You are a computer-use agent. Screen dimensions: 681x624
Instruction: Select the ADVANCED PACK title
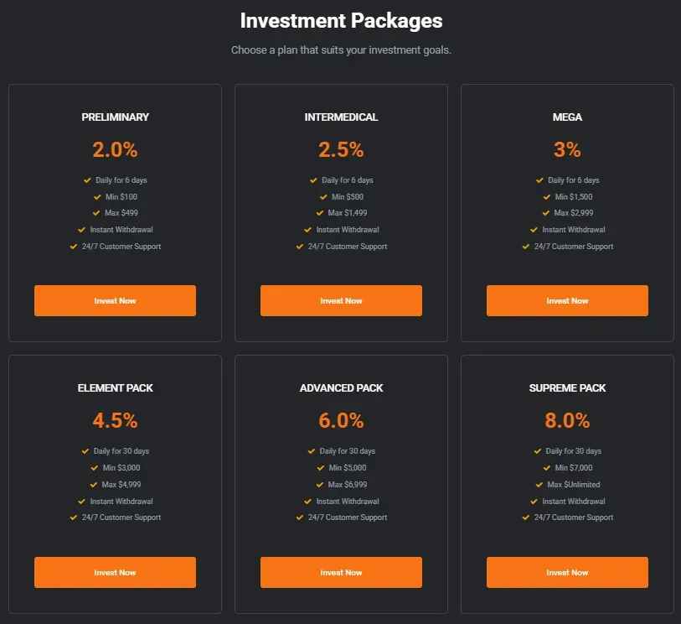coord(341,388)
